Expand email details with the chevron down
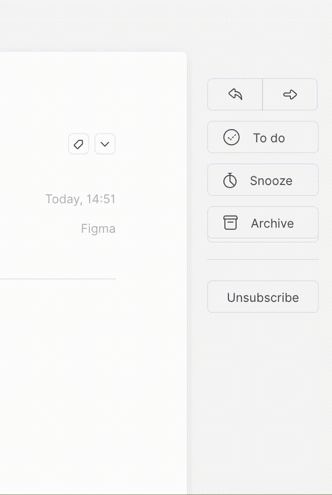Image resolution: width=332 pixels, height=495 pixels. tap(105, 144)
